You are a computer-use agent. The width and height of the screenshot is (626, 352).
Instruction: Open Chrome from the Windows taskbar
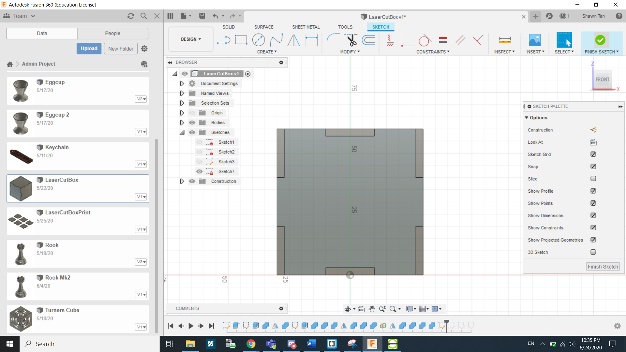(251, 344)
